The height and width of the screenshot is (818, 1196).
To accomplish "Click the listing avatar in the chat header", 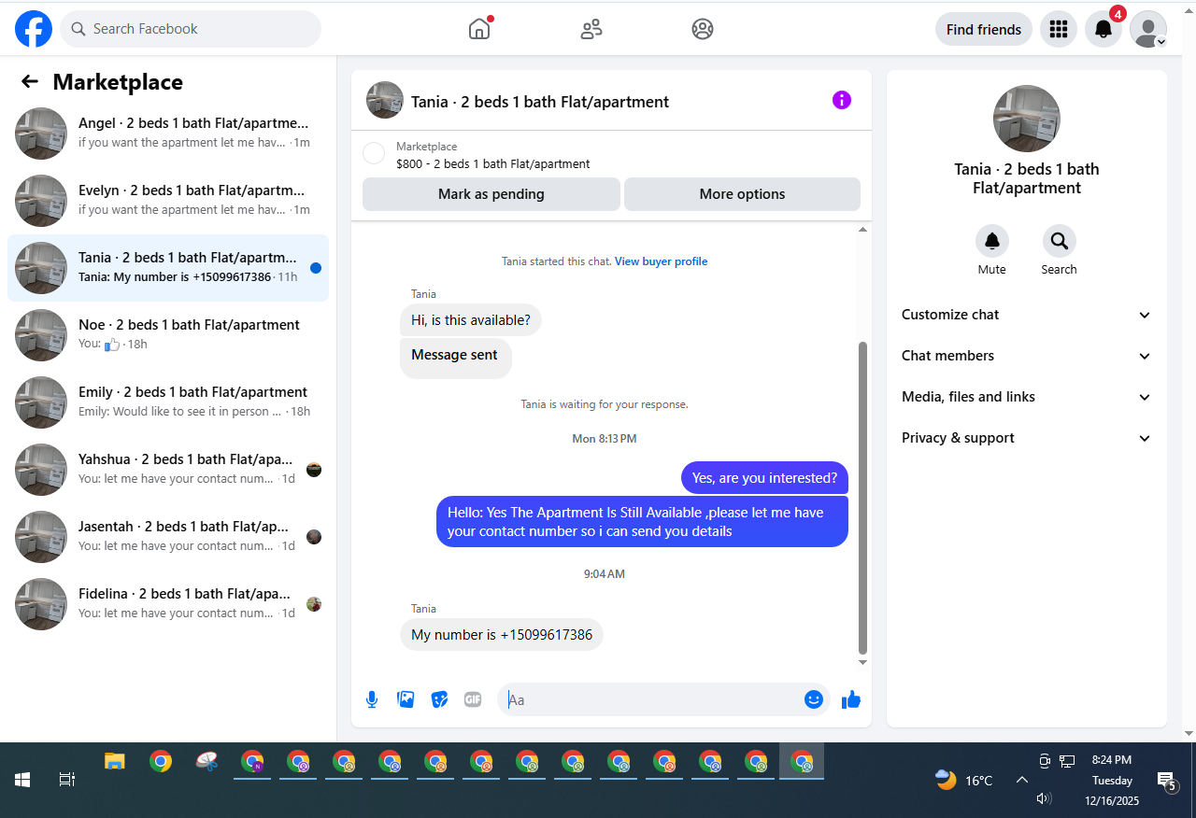I will (x=385, y=100).
